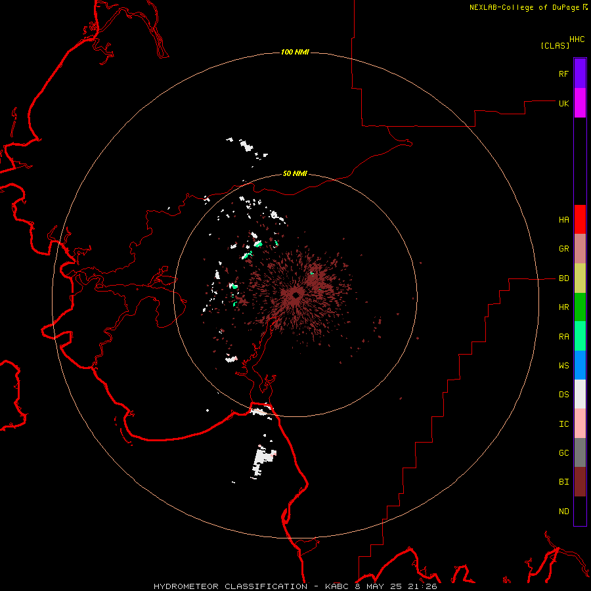Click the DS legend label

[x=564, y=395]
